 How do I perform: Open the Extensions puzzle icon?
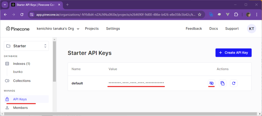click(236, 15)
